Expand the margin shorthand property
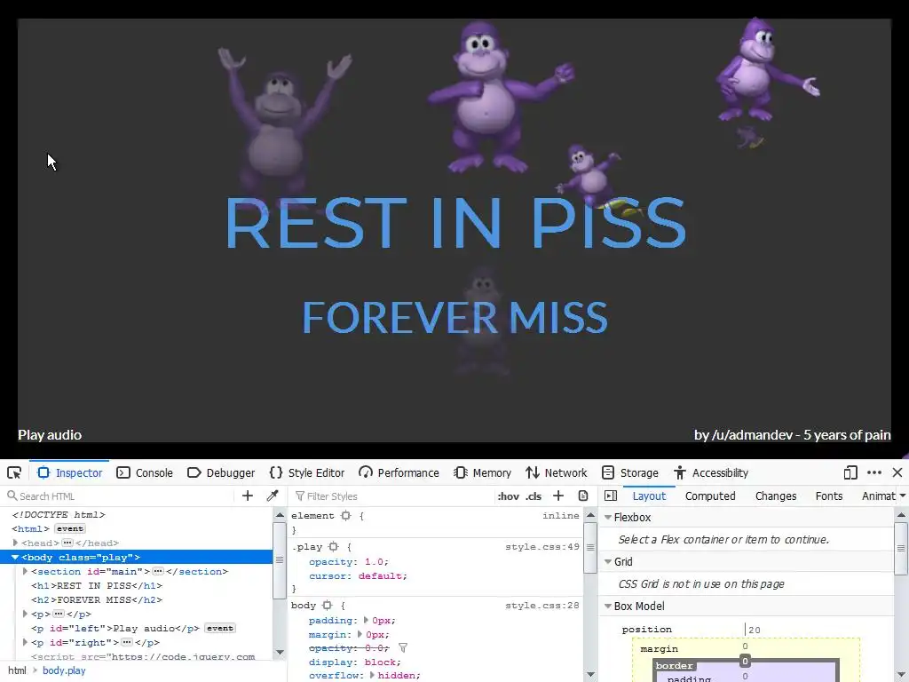The image size is (909, 682). pyautogui.click(x=360, y=634)
